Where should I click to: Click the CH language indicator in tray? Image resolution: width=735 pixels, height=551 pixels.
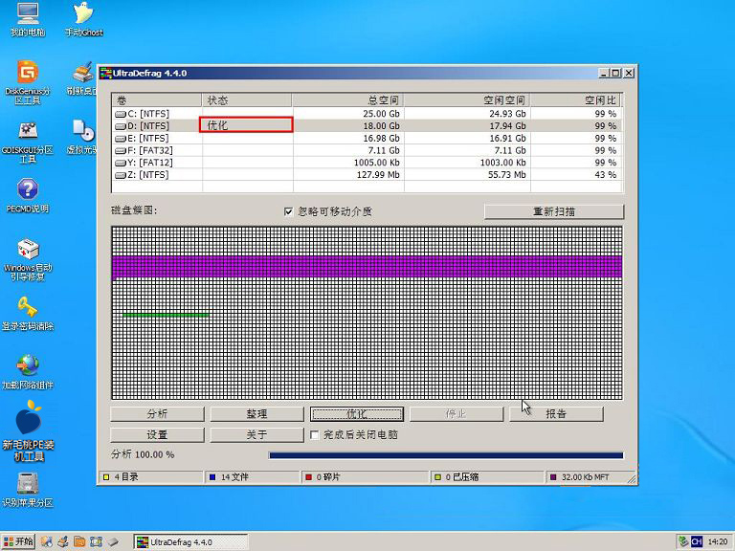tap(697, 541)
